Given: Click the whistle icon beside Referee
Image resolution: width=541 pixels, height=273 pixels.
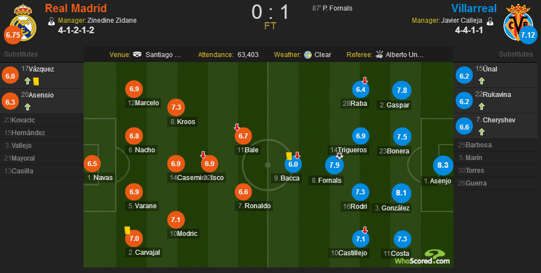Looking at the screenshot, I should [x=379, y=54].
